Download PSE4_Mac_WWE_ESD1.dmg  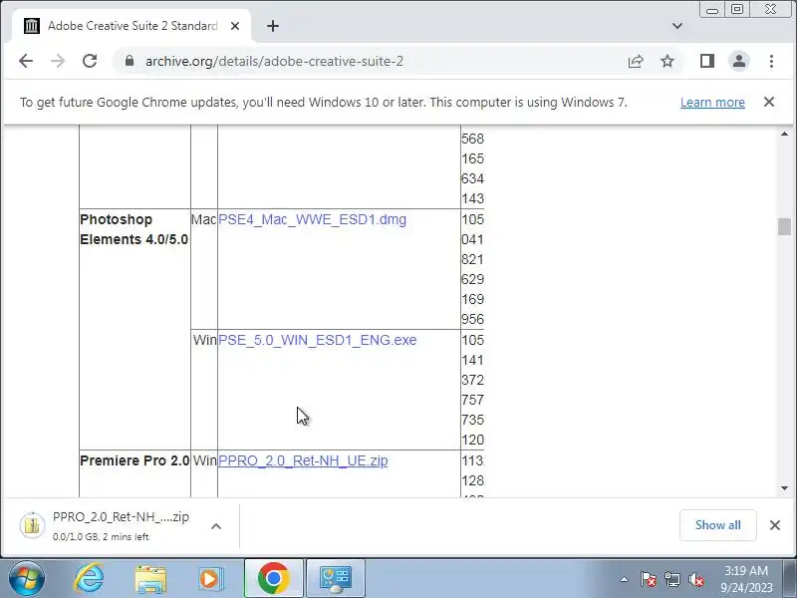click(312, 219)
